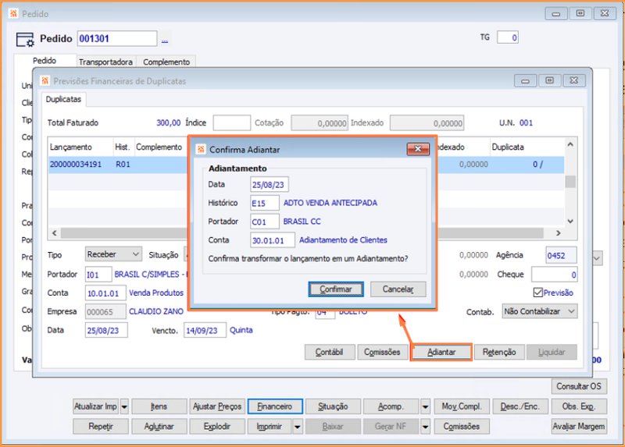625x447 pixels.
Task: Click the app icon in Pedido title bar
Action: pyautogui.click(x=13, y=13)
